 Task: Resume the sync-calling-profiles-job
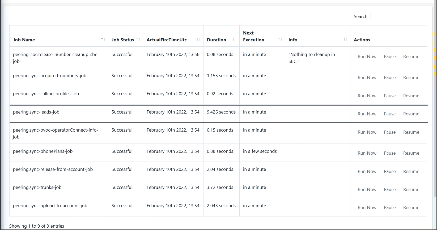(x=411, y=96)
